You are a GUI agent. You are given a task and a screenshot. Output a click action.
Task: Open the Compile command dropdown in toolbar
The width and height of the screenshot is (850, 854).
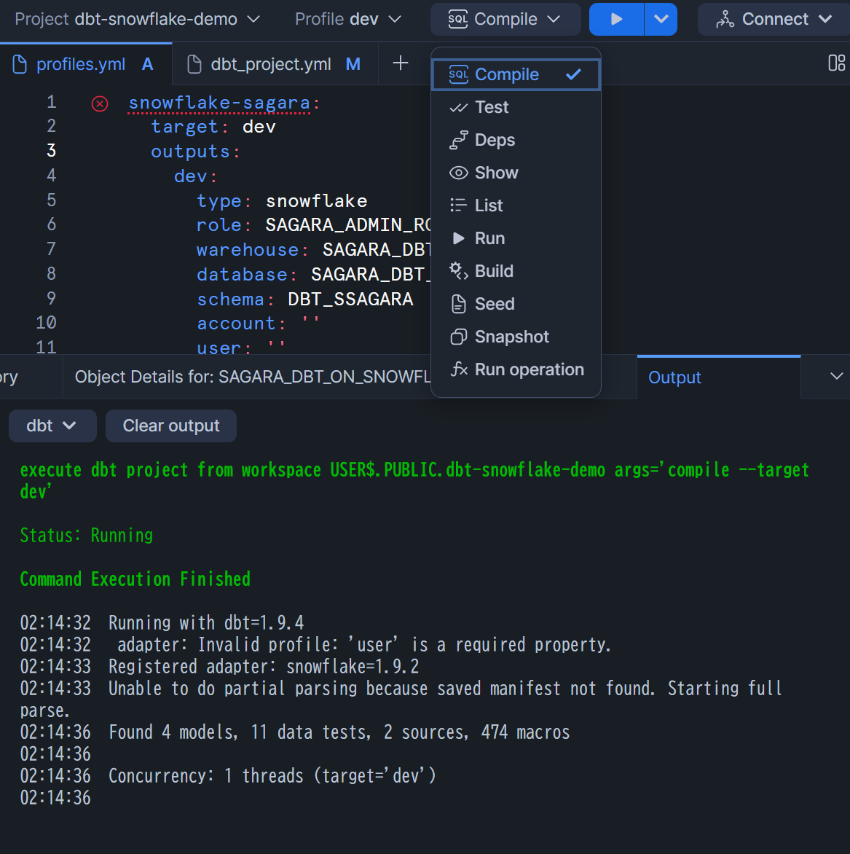(505, 19)
